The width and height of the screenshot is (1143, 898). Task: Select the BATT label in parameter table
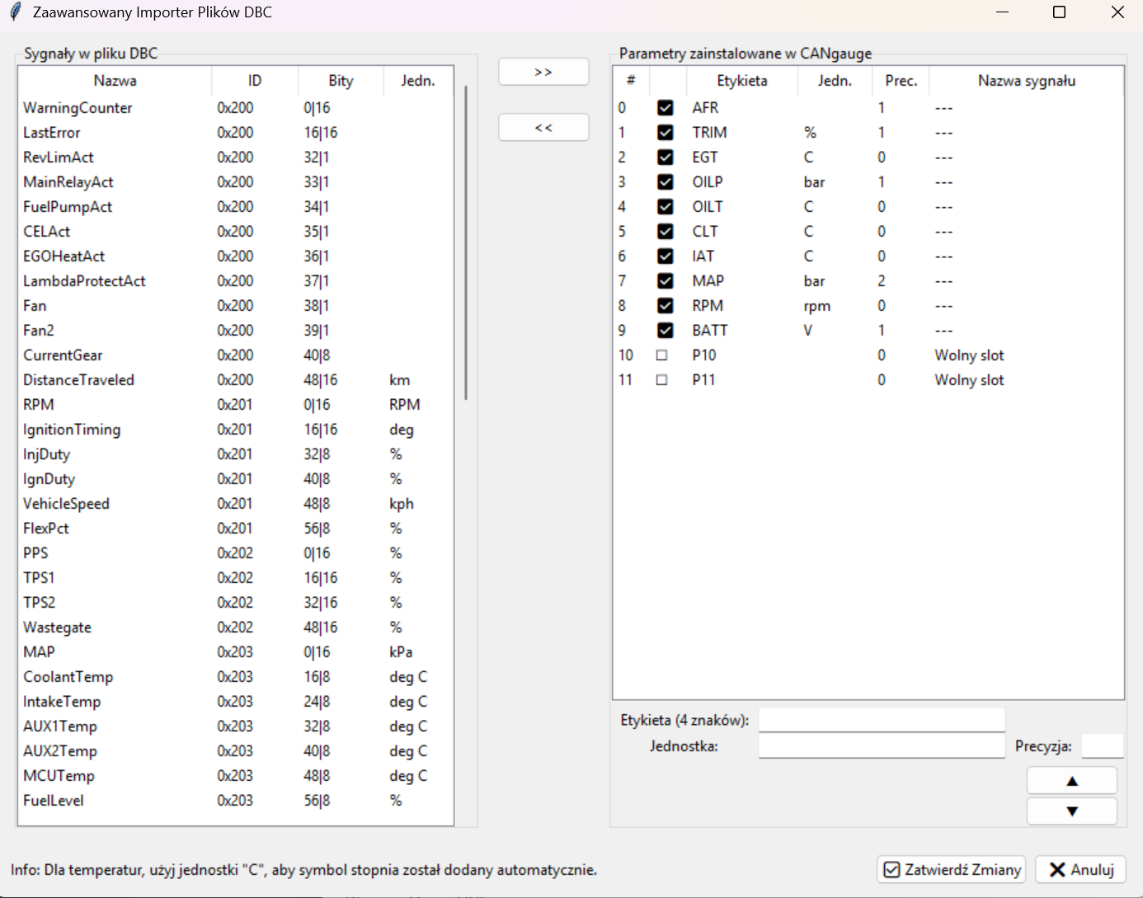coord(710,331)
